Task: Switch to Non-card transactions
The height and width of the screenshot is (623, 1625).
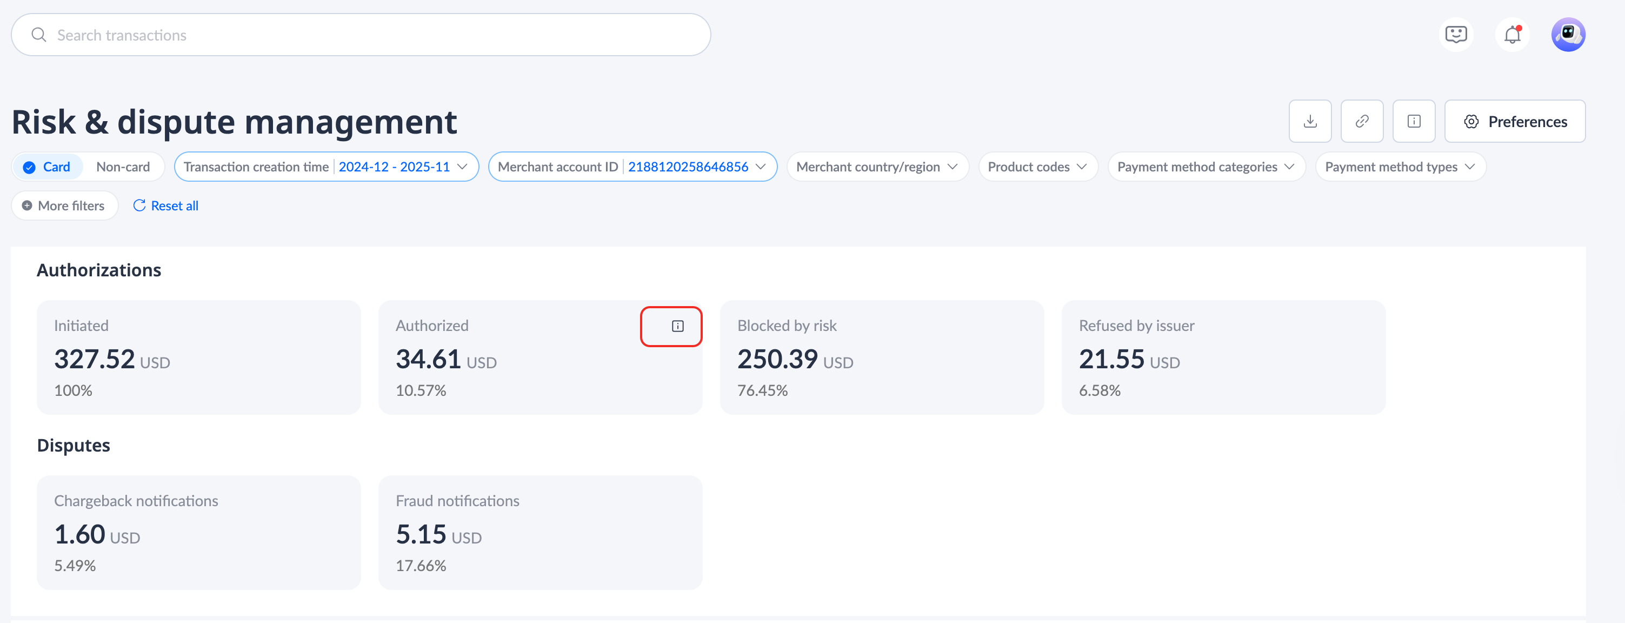Action: [123, 167]
